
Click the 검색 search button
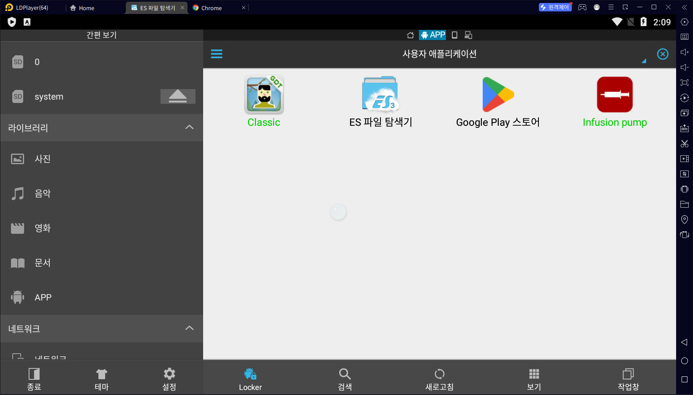(x=345, y=379)
